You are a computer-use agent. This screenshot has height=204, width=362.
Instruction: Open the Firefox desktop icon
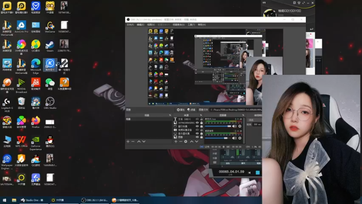(36, 122)
